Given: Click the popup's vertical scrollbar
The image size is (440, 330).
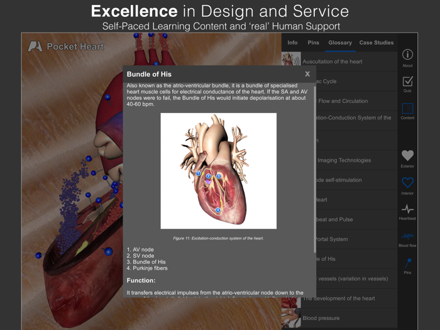Looking at the screenshot, I should [314, 170].
